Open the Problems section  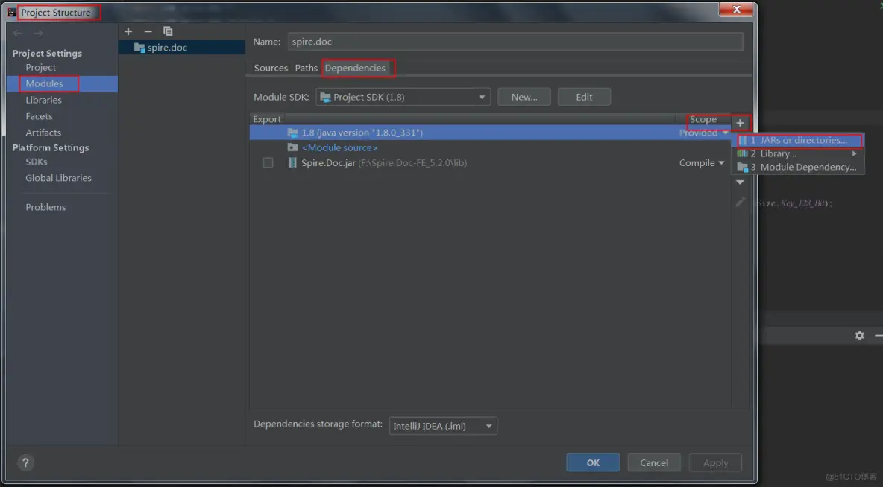tap(45, 208)
